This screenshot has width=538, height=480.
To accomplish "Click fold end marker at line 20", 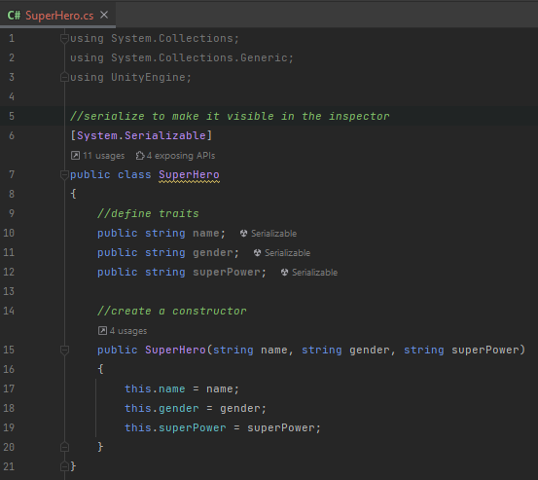I will click(64, 447).
